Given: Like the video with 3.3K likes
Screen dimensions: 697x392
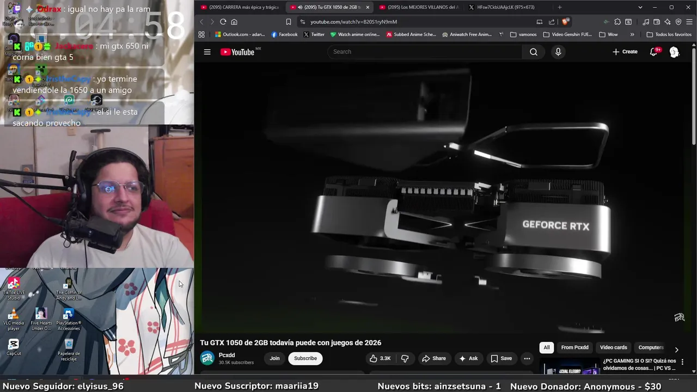Looking at the screenshot, I should click(381, 358).
